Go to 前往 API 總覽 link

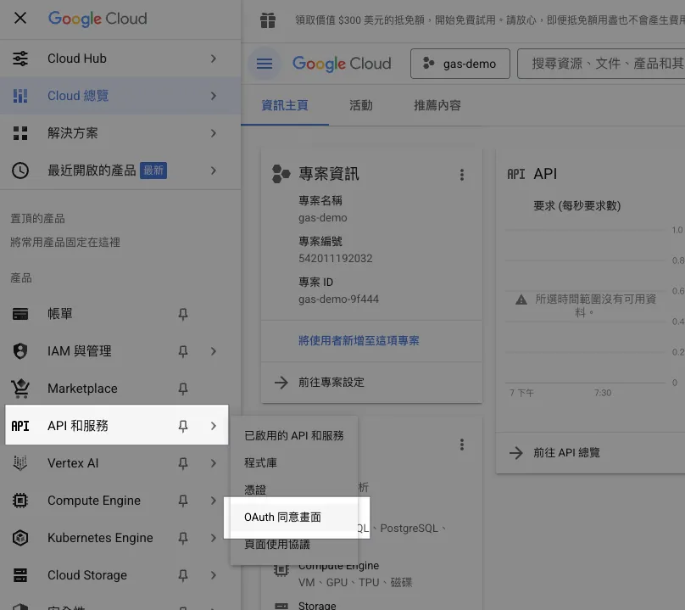(x=566, y=453)
